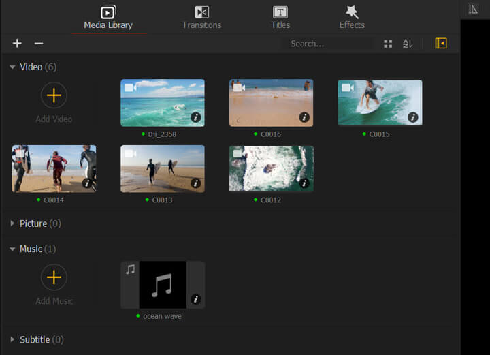The image size is (490, 355).
Task: Show info for the C0012 clip
Action: (304, 183)
